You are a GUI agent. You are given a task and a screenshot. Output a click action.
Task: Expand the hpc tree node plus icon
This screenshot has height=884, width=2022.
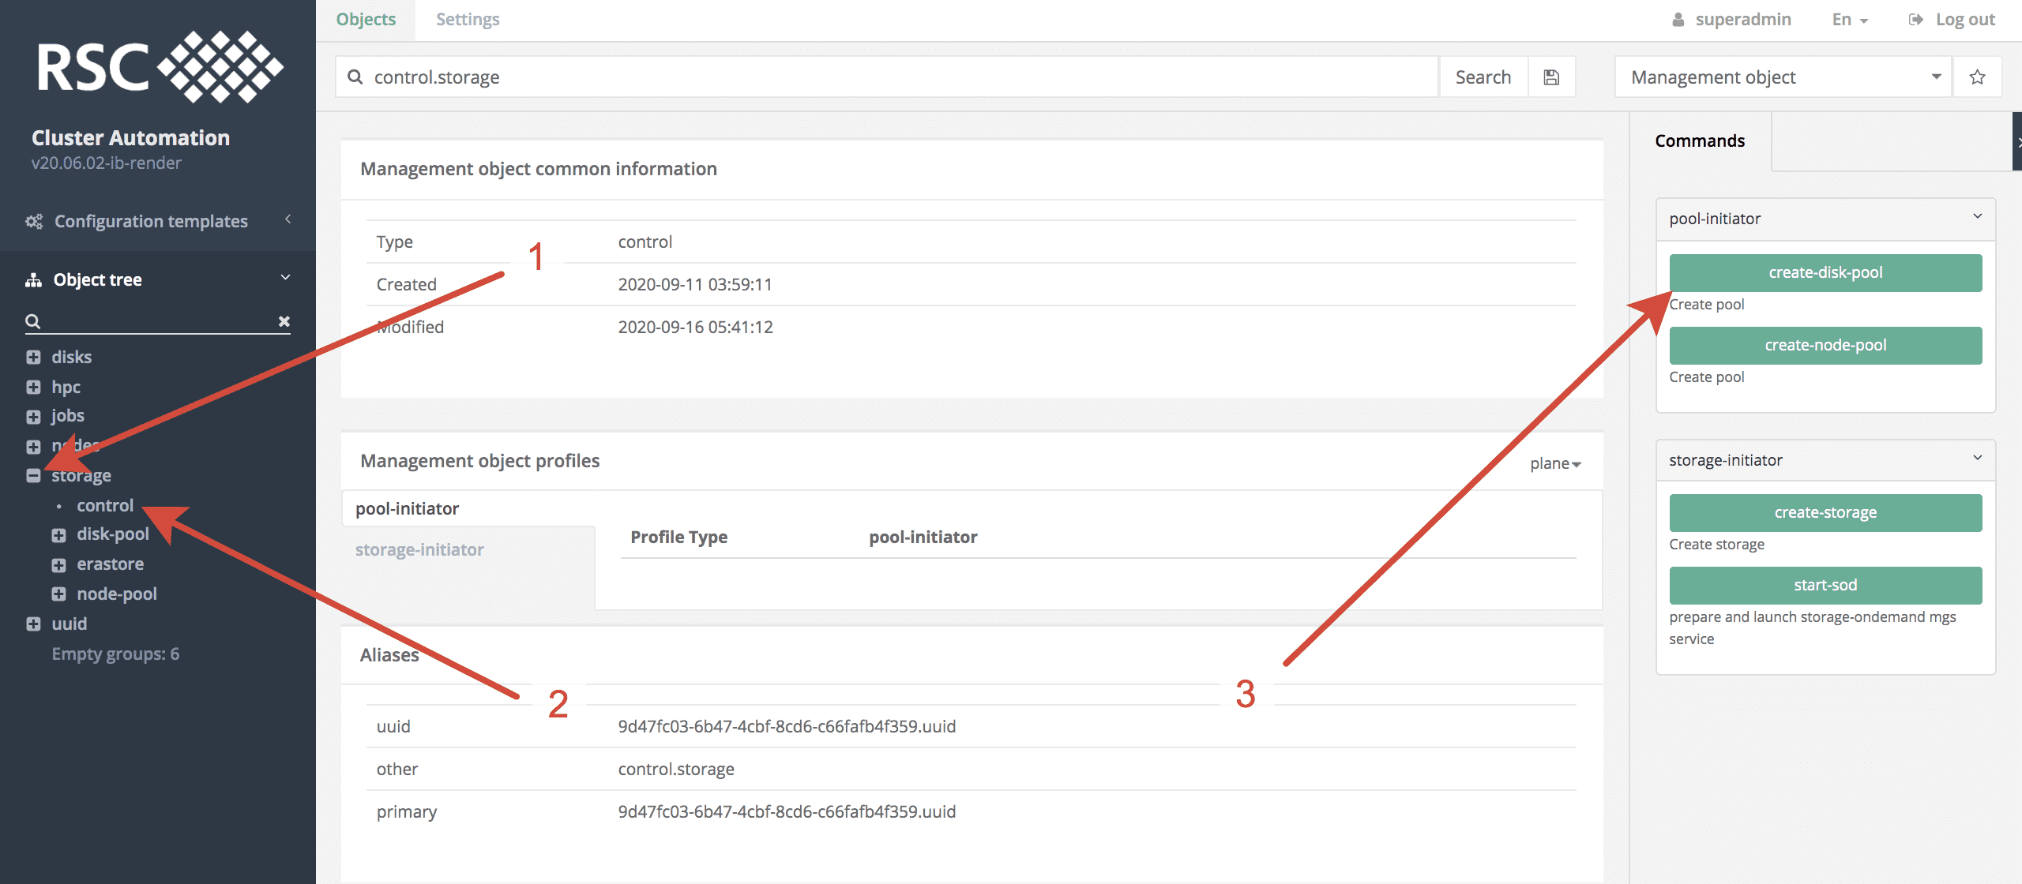pyautogui.click(x=33, y=388)
